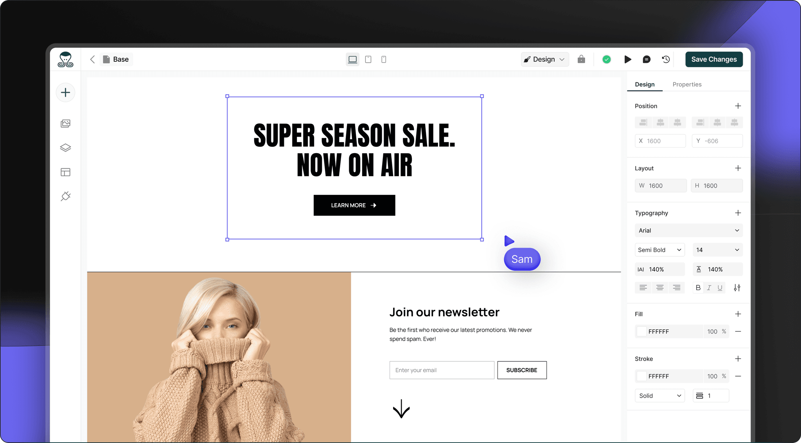
Task: Open the Design mode dropdown
Action: coord(544,59)
